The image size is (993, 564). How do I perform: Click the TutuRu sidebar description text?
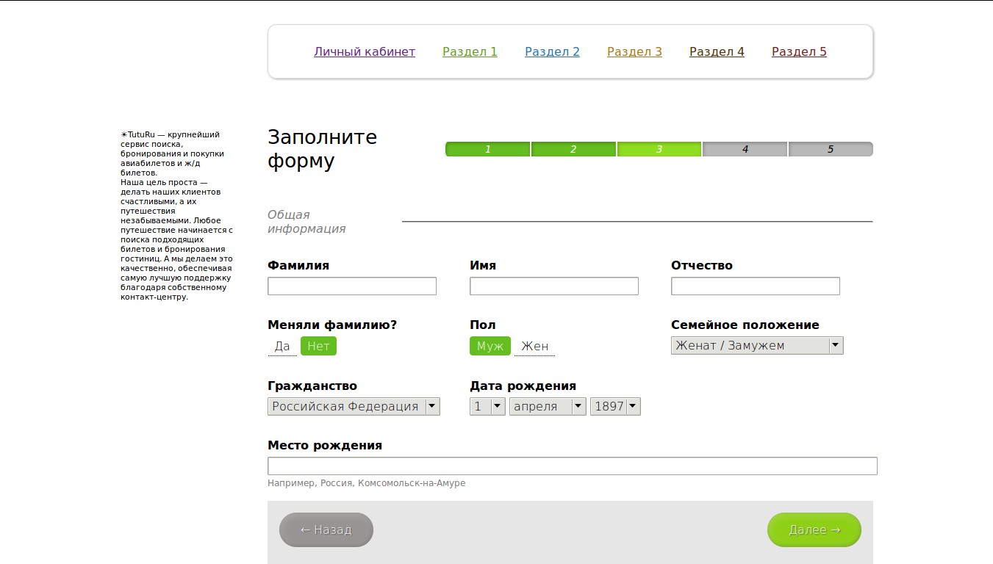pos(177,216)
